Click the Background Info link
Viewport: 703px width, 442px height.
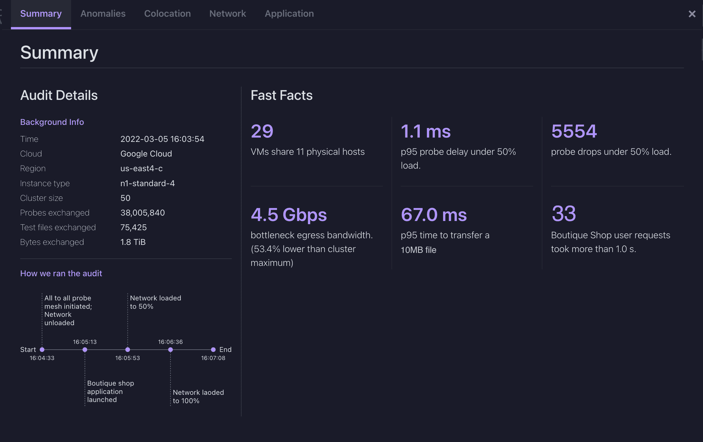click(x=52, y=122)
